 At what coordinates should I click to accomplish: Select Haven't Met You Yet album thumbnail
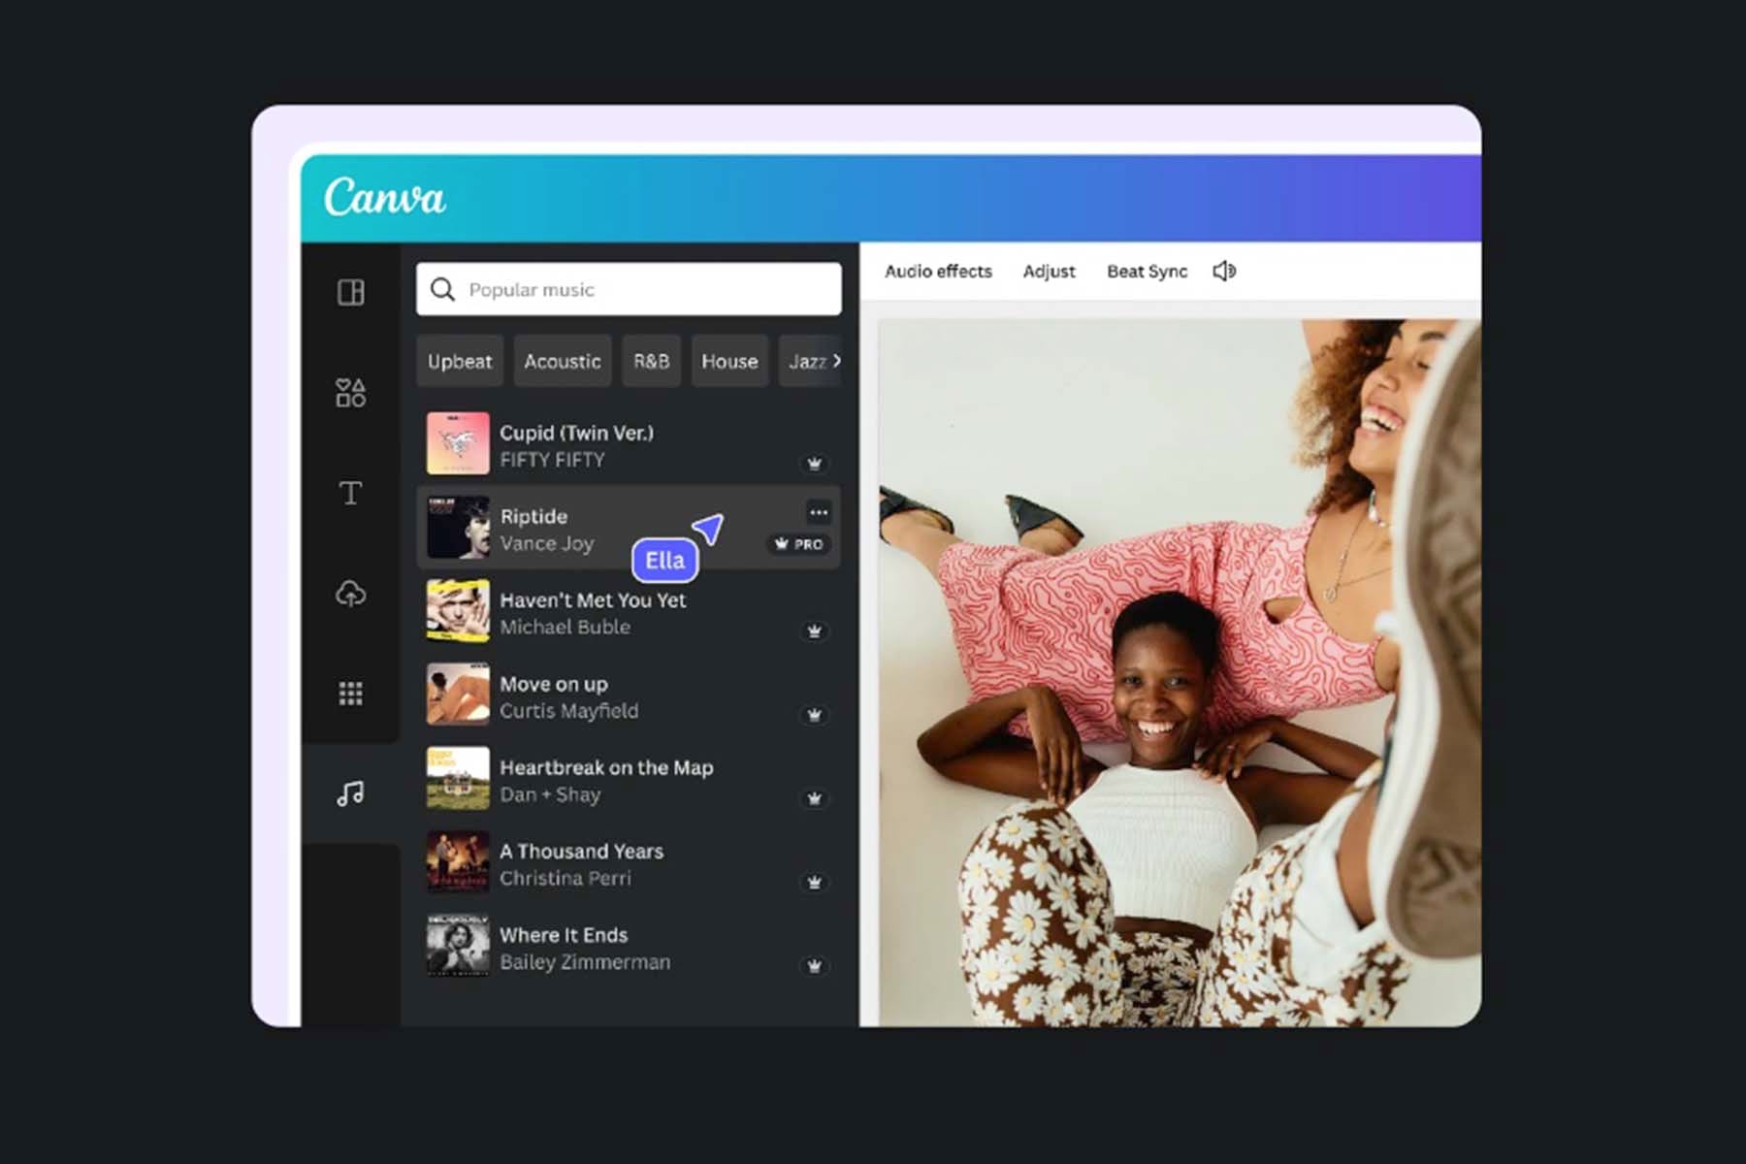point(458,610)
